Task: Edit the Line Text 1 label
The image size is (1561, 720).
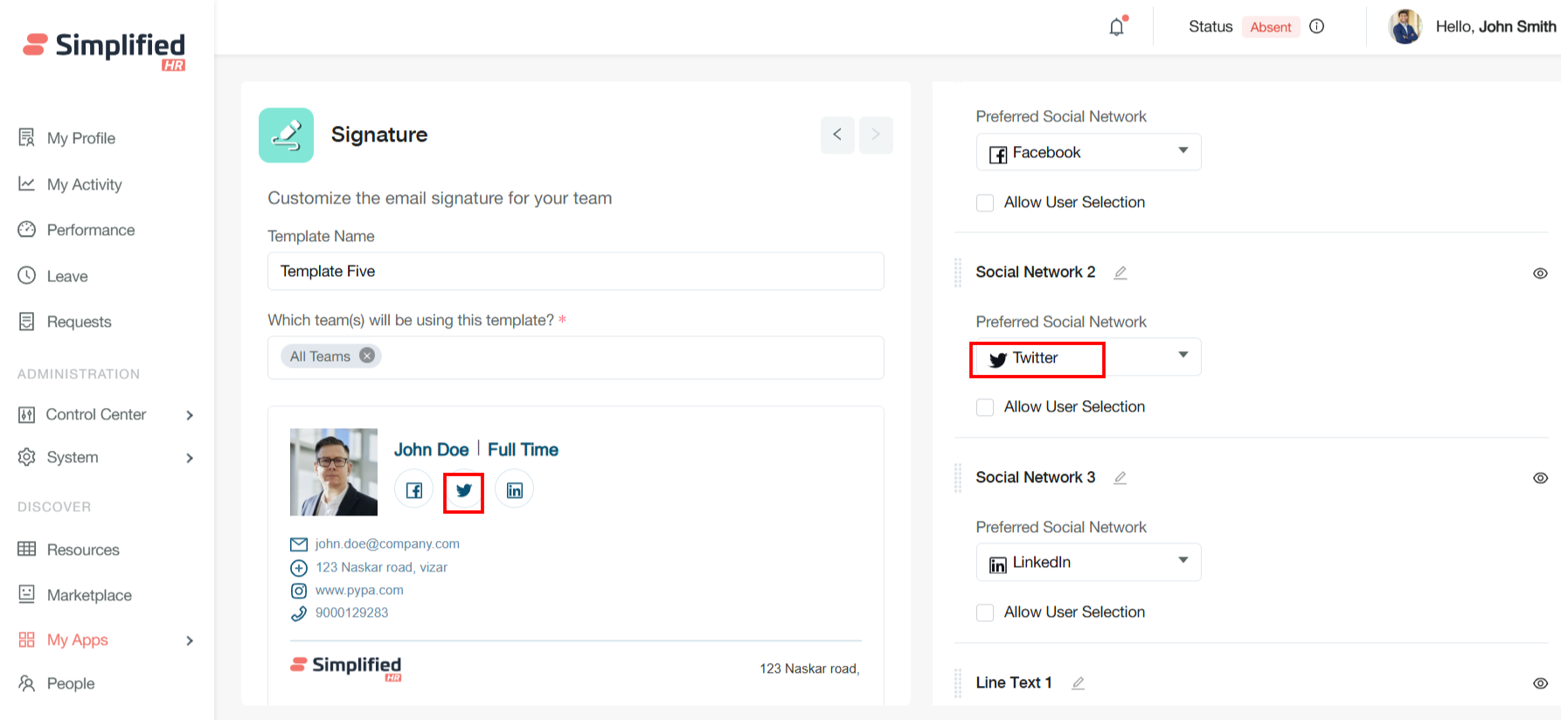Action: coord(1079,683)
